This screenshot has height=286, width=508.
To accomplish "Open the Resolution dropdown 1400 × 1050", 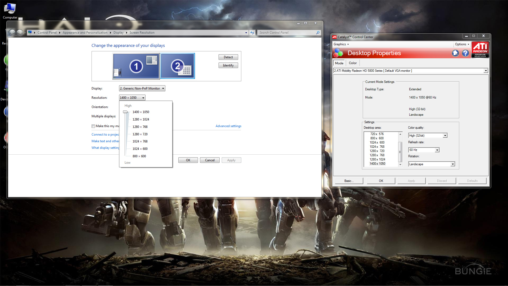I will (132, 98).
